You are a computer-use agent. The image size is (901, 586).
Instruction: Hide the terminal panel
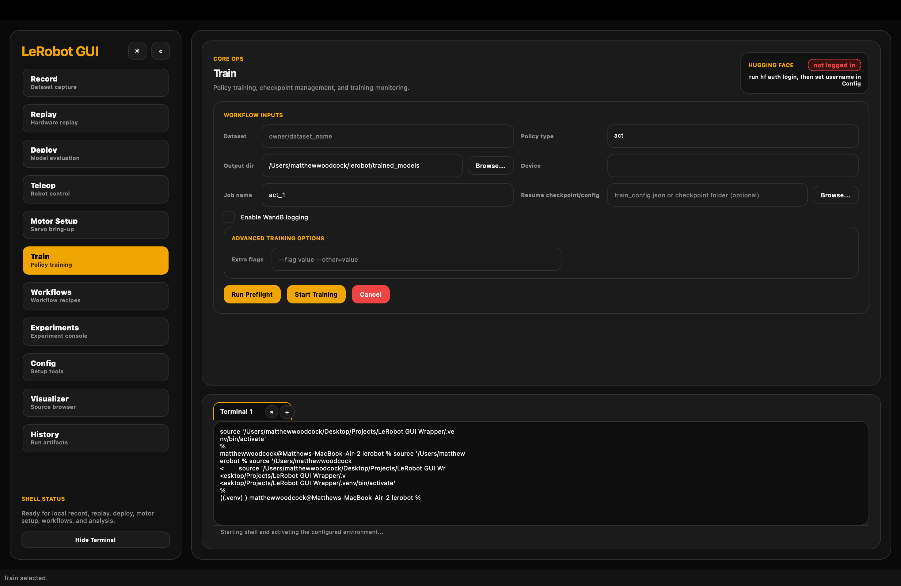point(95,540)
